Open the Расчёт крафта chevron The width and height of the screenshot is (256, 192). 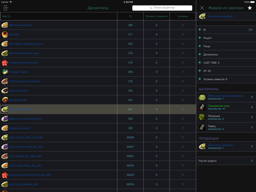(252, 161)
